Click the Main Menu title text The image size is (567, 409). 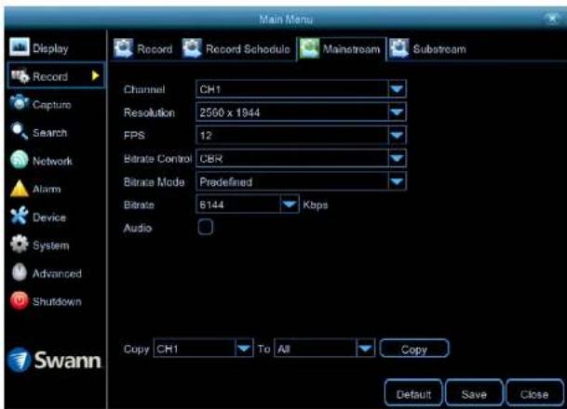[x=286, y=19]
